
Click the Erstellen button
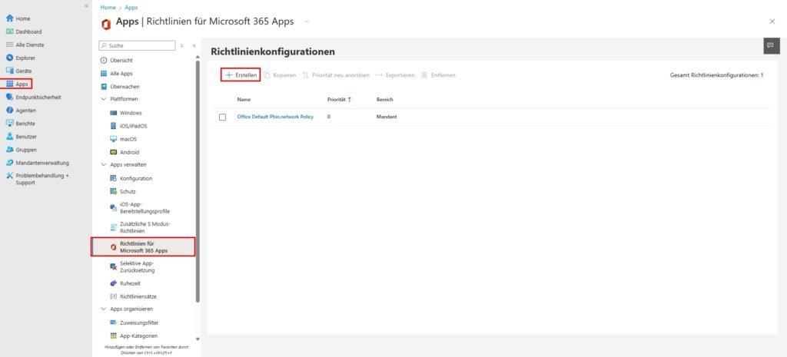tap(241, 75)
